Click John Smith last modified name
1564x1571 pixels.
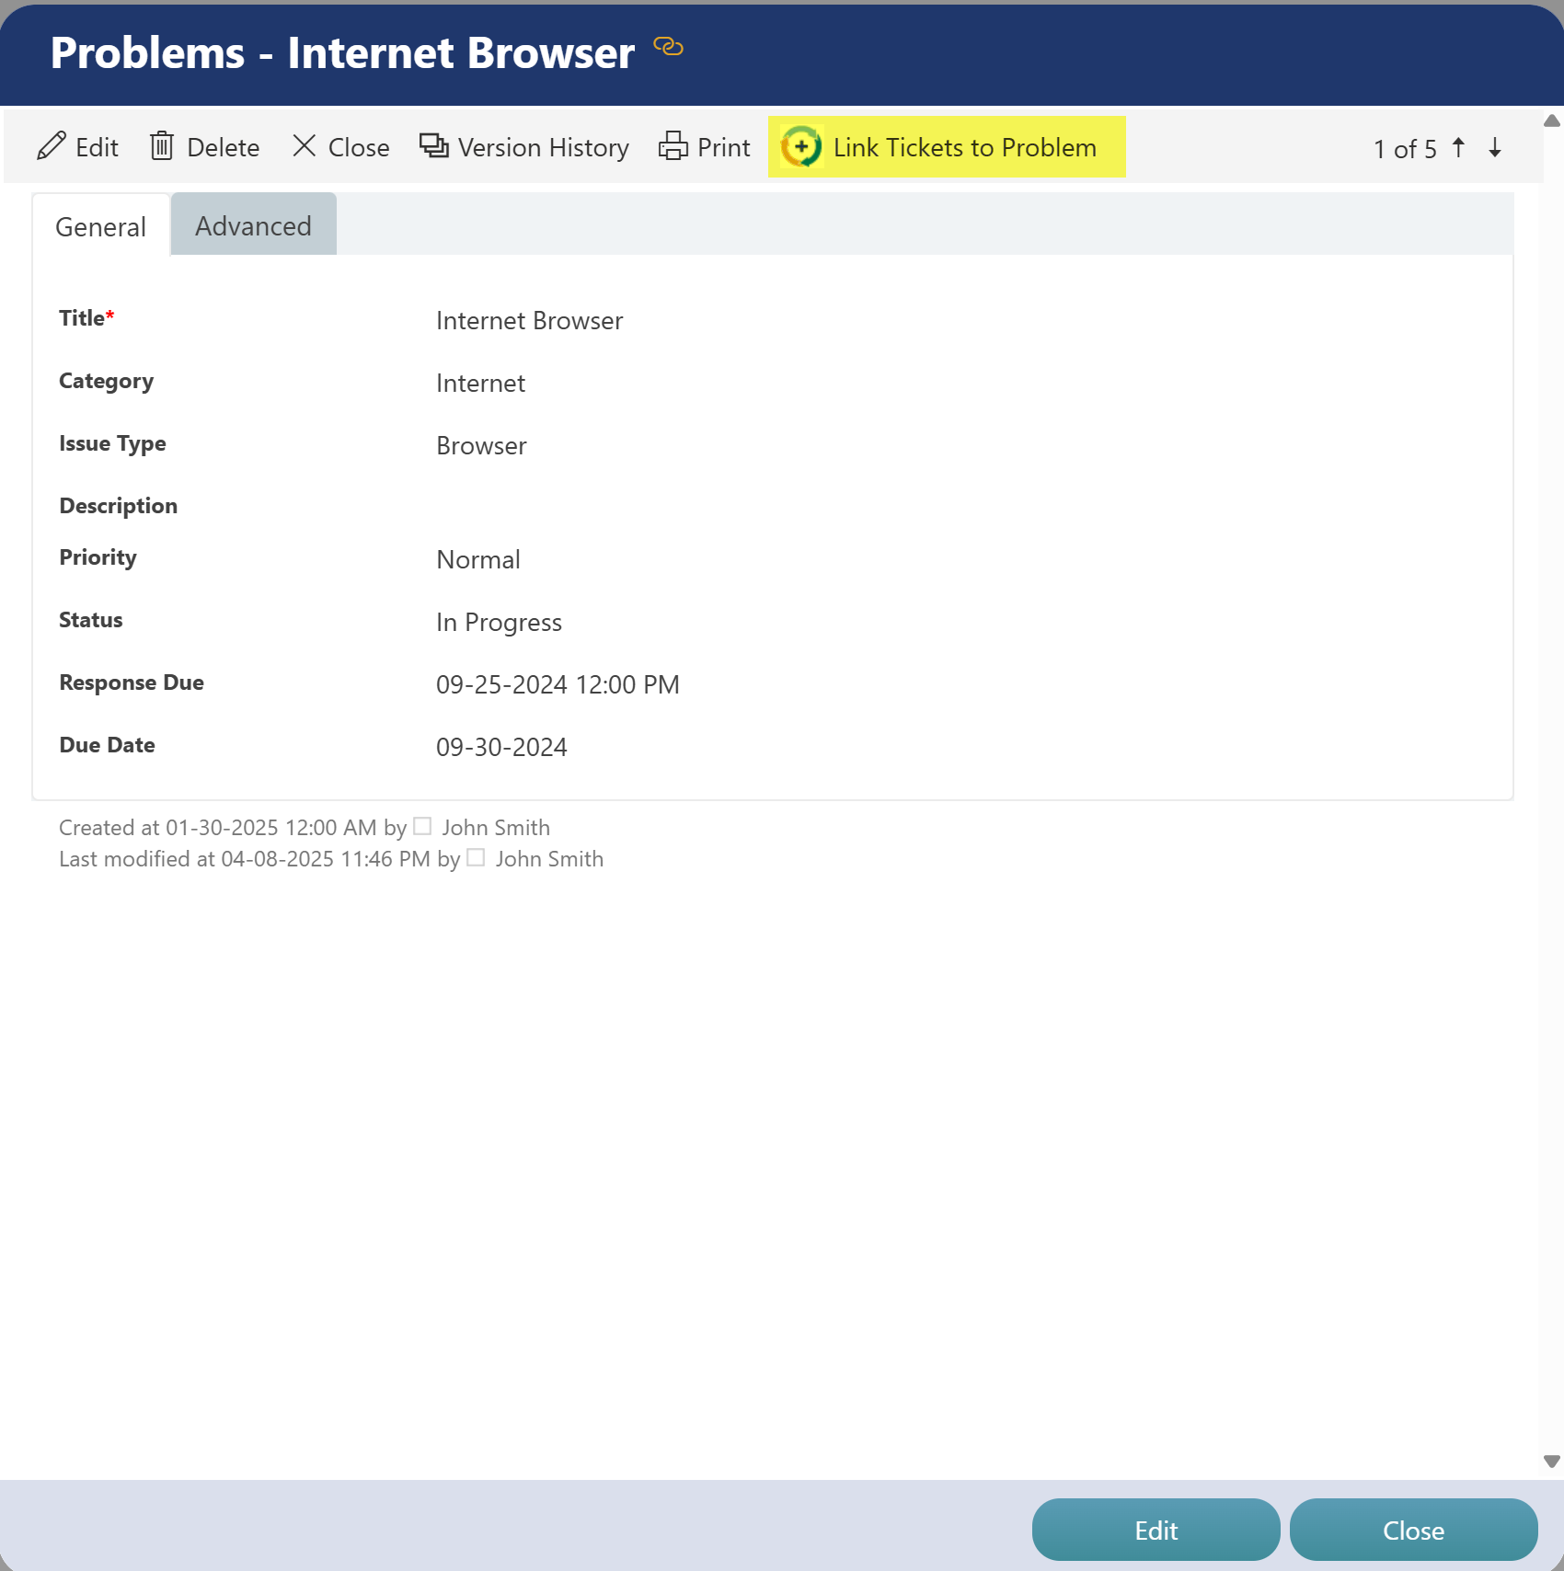pos(549,859)
